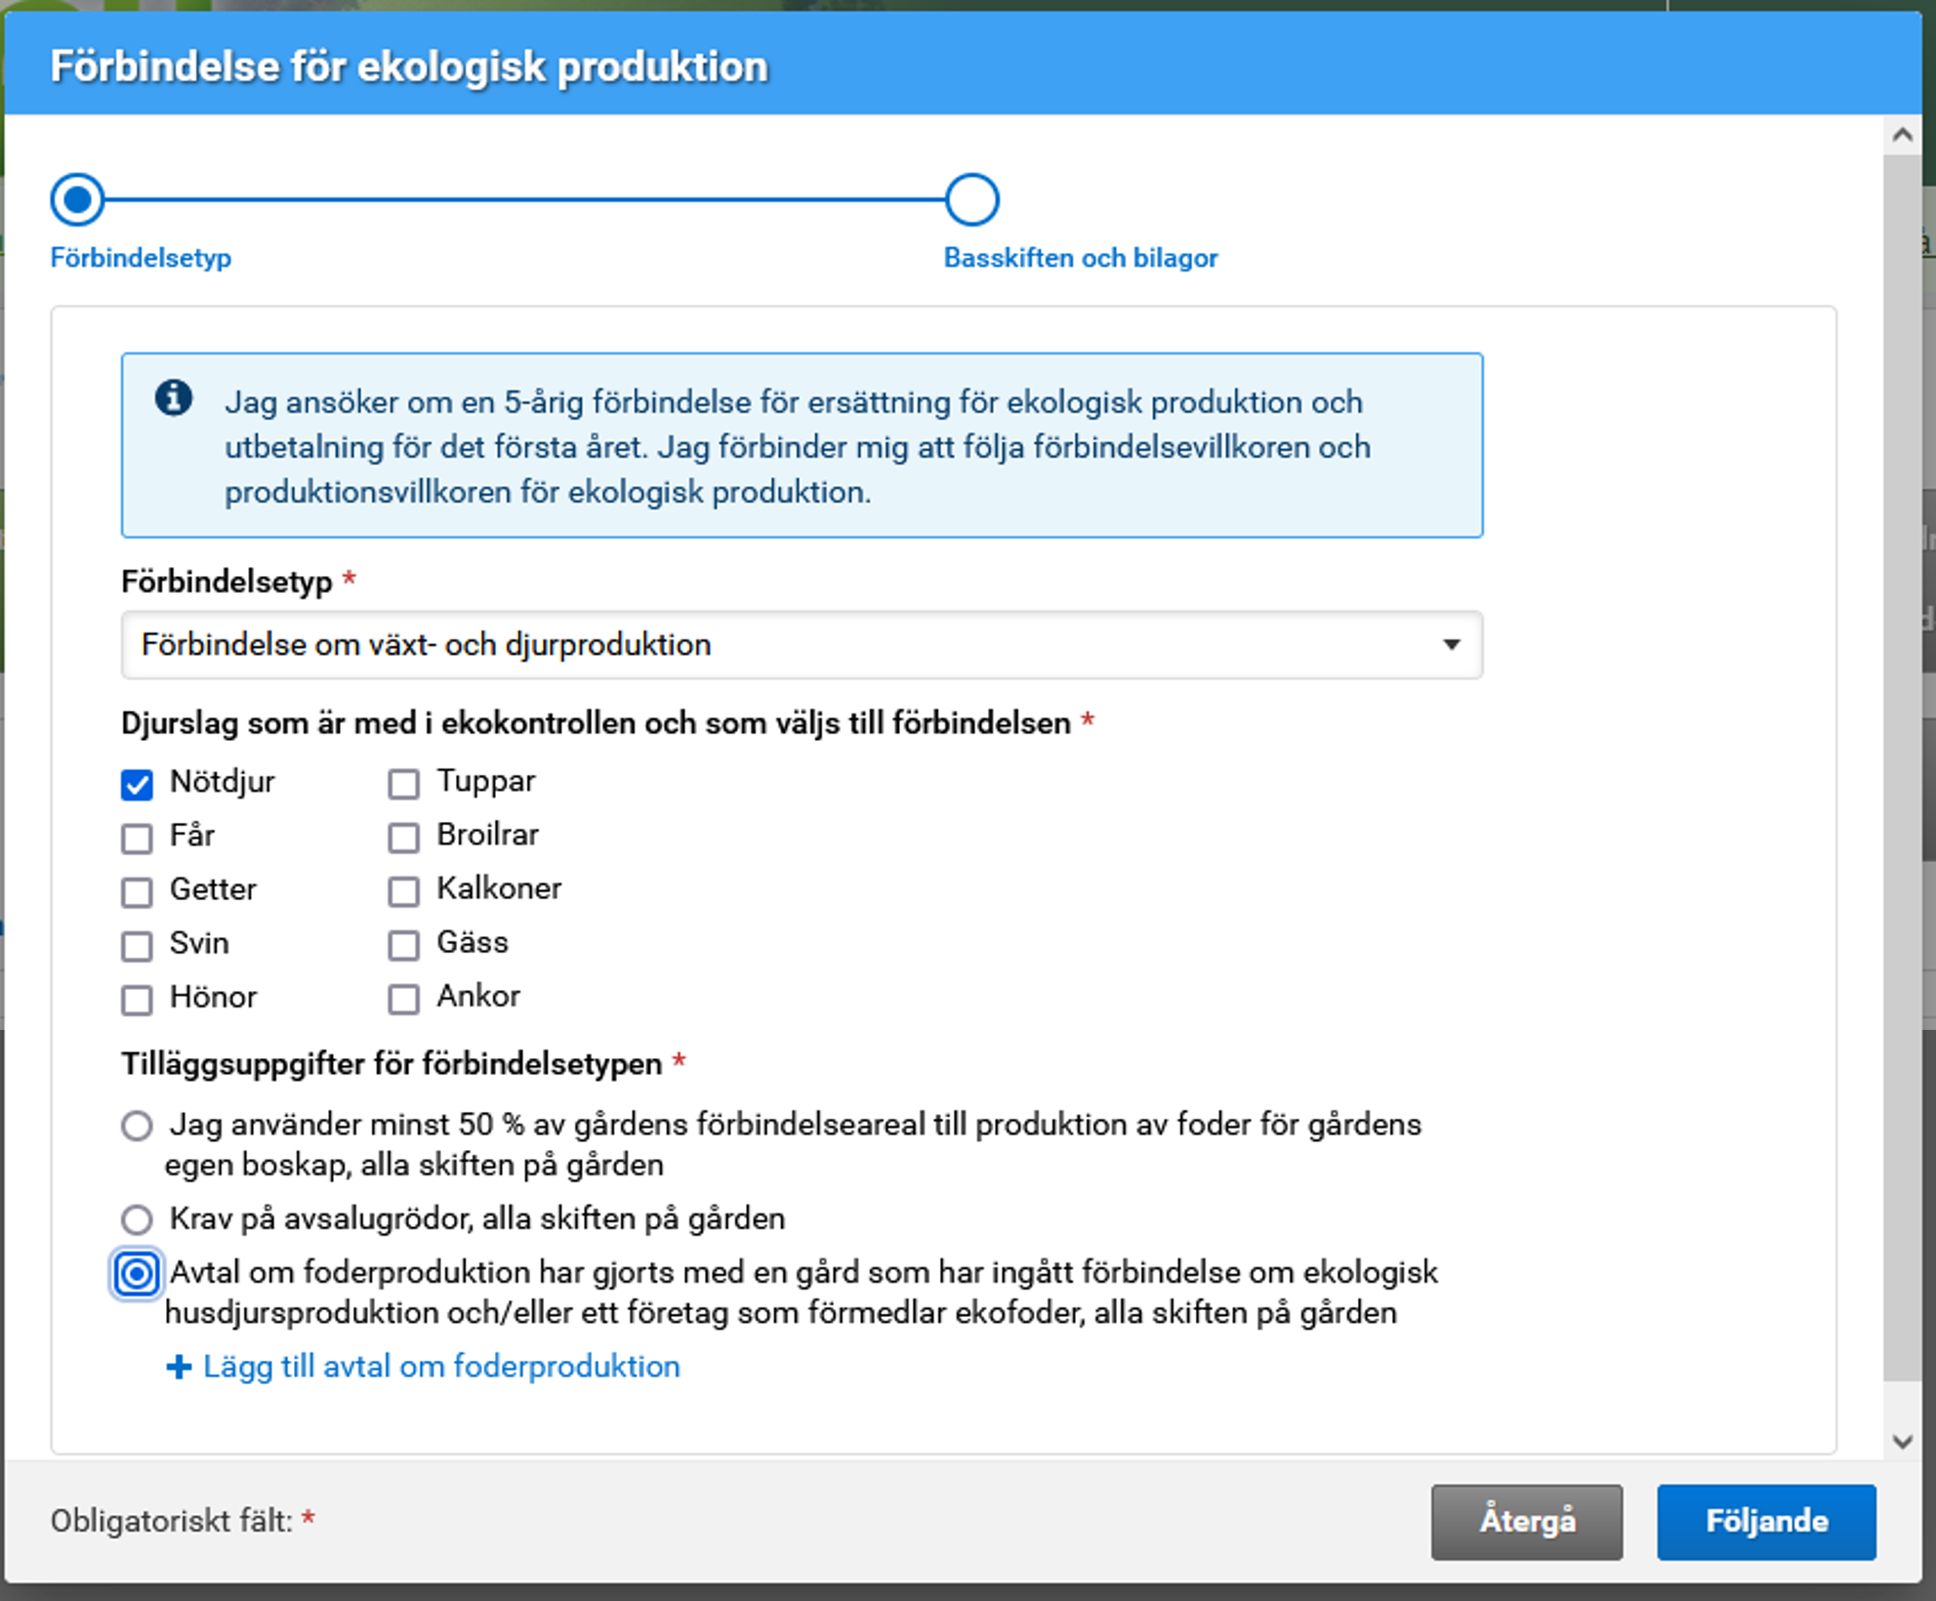Click the dropdown arrow showing Förbindelse om växt- och djurproduktion
1936x1601 pixels.
coord(1452,645)
